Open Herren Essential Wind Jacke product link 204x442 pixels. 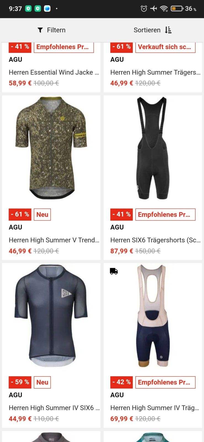pos(54,72)
